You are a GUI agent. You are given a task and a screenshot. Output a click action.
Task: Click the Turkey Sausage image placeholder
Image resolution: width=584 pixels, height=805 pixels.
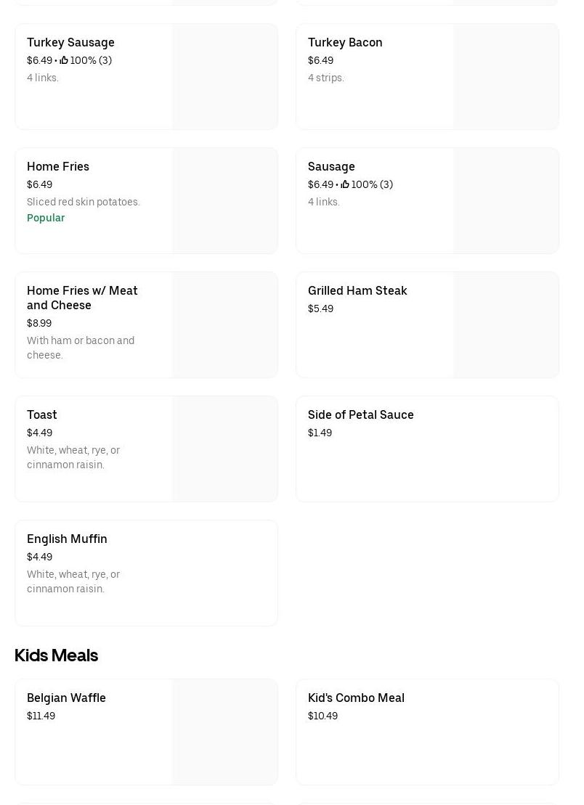[x=224, y=77]
